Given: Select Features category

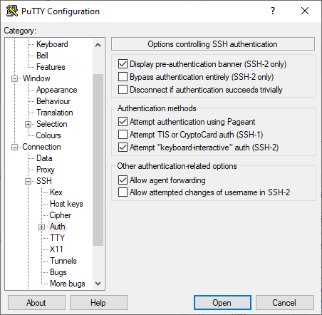Looking at the screenshot, I should click(x=51, y=67).
